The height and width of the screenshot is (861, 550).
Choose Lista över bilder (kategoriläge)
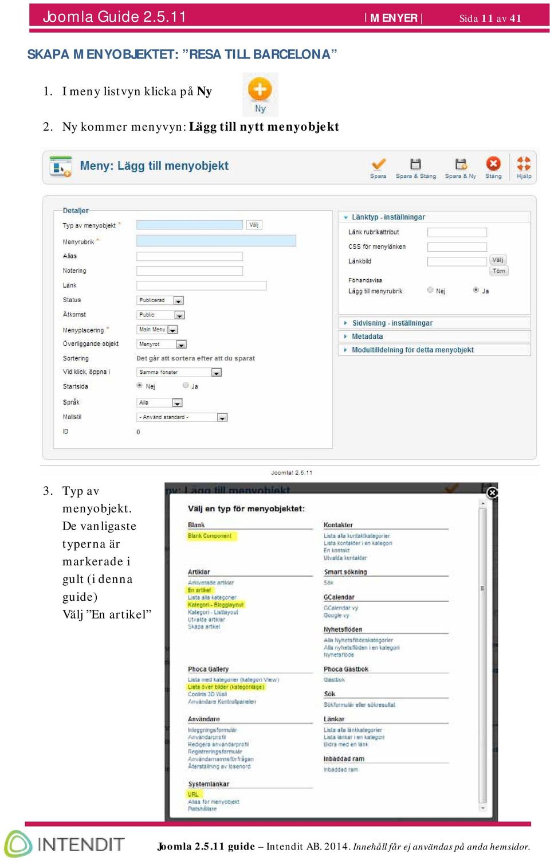(x=226, y=687)
